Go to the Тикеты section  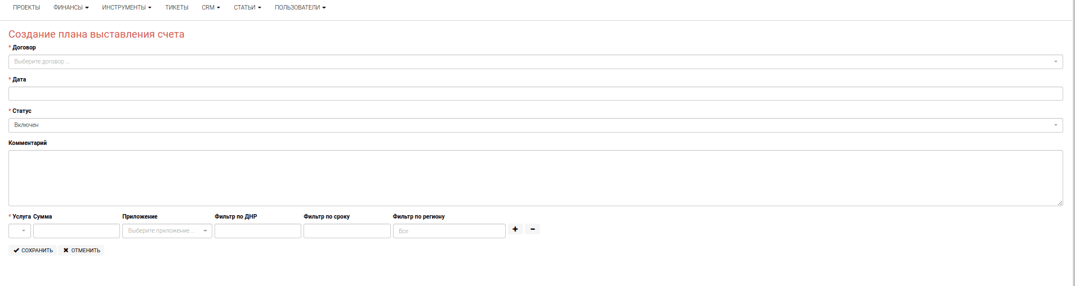pyautogui.click(x=177, y=8)
